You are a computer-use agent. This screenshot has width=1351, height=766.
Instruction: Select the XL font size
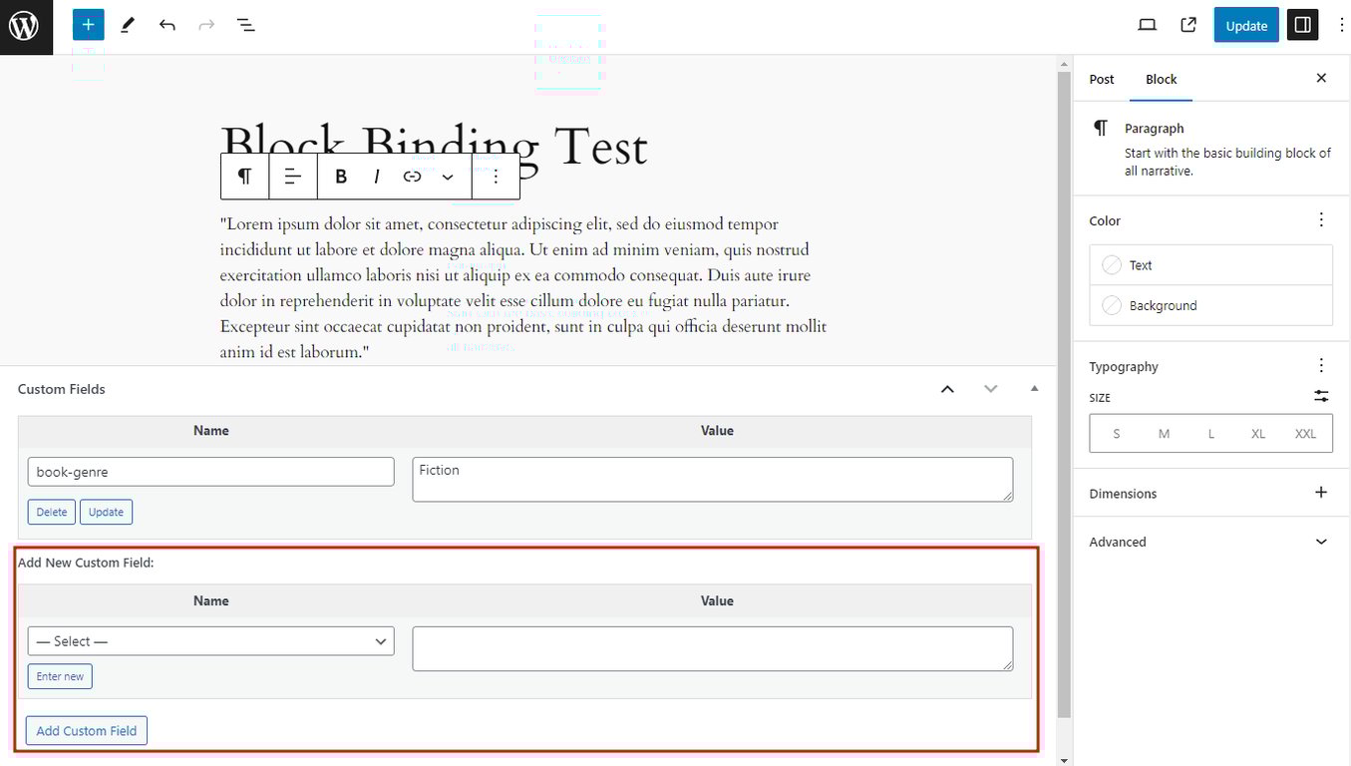click(1257, 433)
